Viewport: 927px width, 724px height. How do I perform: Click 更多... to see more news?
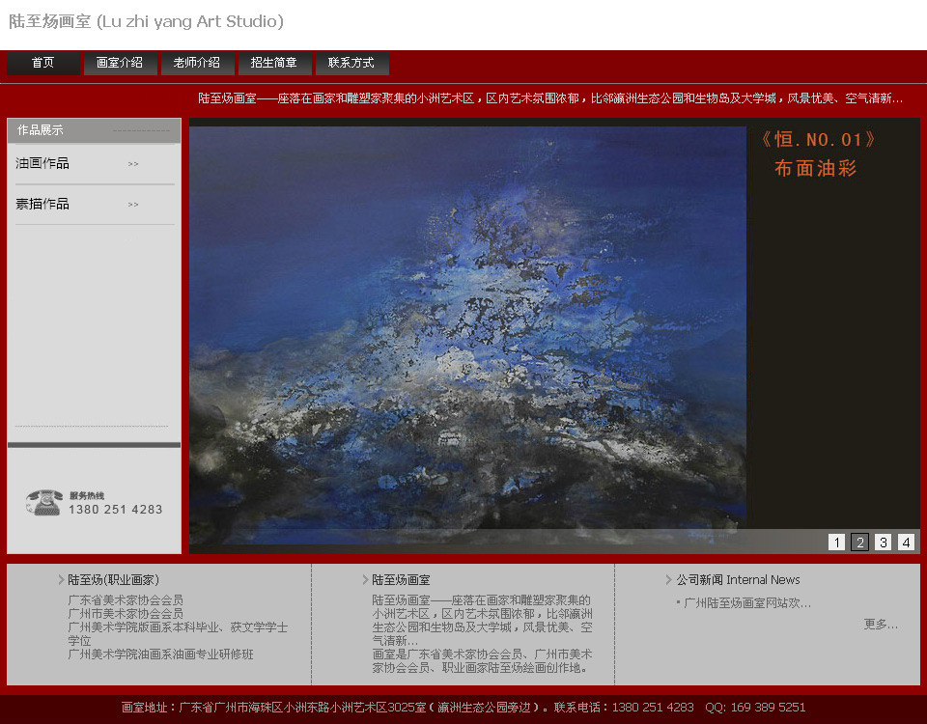[881, 625]
